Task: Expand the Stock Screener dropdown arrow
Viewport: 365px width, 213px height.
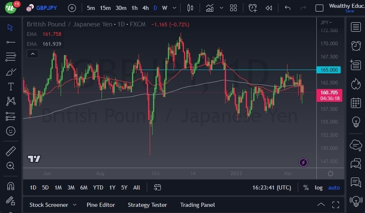Action: (75, 205)
